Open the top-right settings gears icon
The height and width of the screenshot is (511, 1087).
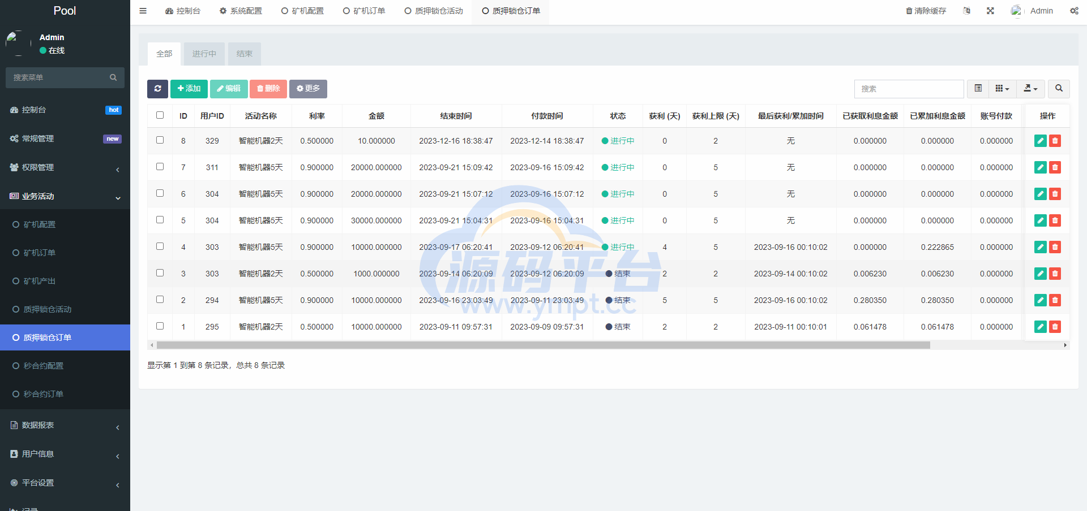coord(1074,11)
